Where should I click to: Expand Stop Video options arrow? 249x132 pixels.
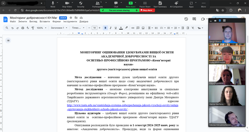click(73, 2)
